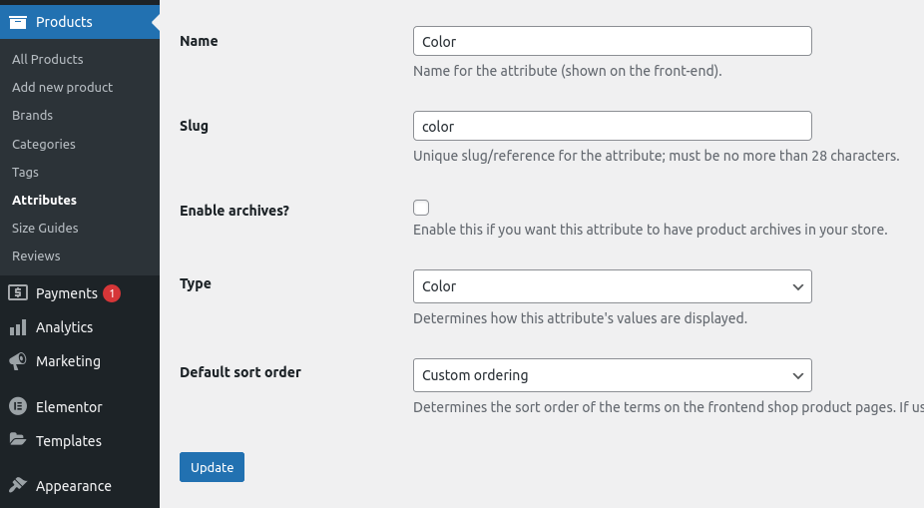Open Add new product page
Image resolution: width=924 pixels, height=508 pixels.
tap(63, 87)
